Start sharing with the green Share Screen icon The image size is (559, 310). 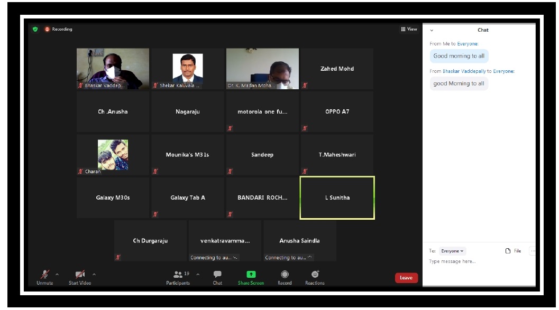pyautogui.click(x=251, y=275)
